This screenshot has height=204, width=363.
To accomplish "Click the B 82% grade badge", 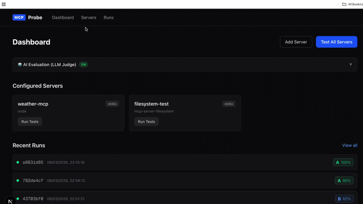I will [344, 199].
